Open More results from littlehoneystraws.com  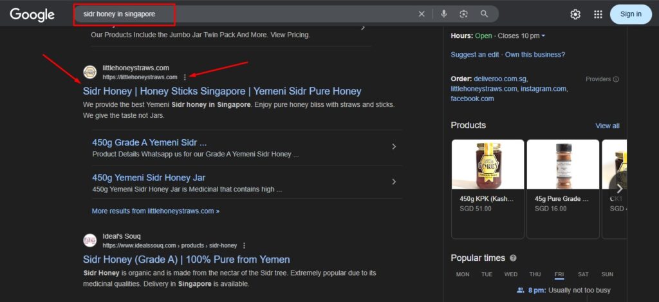pos(156,211)
